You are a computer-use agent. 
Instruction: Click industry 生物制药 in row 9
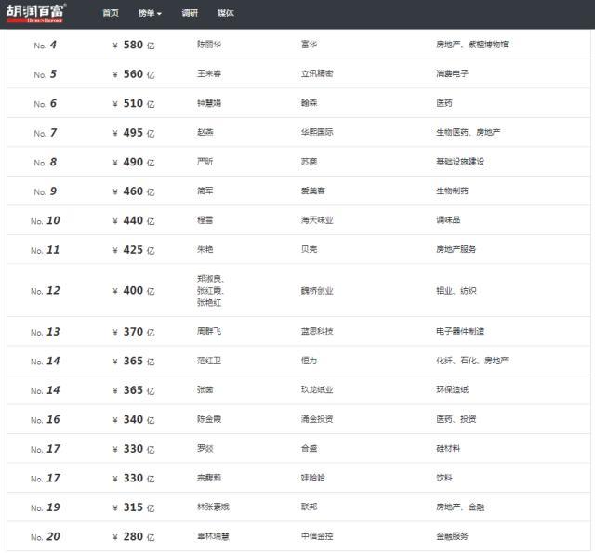point(452,191)
